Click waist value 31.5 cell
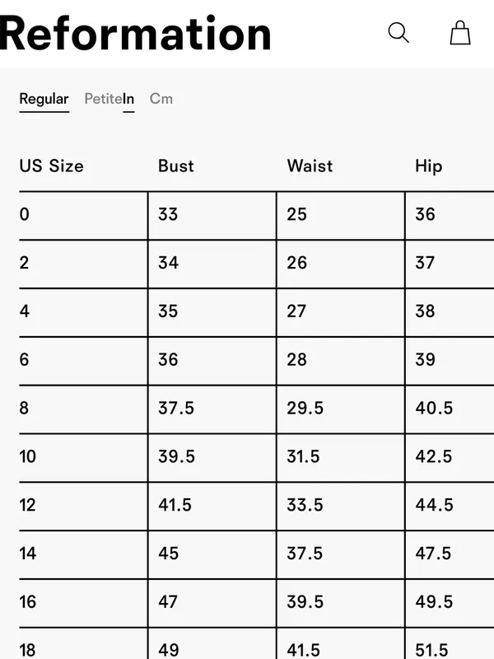Screen dimensions: 494x659 pos(341,458)
